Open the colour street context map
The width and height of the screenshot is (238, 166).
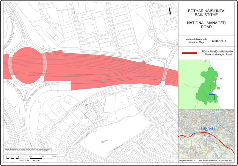(x=206, y=134)
